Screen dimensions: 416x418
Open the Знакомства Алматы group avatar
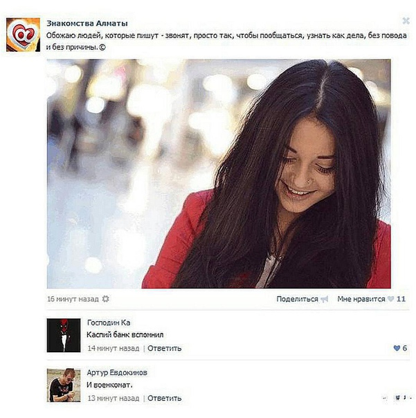point(24,35)
